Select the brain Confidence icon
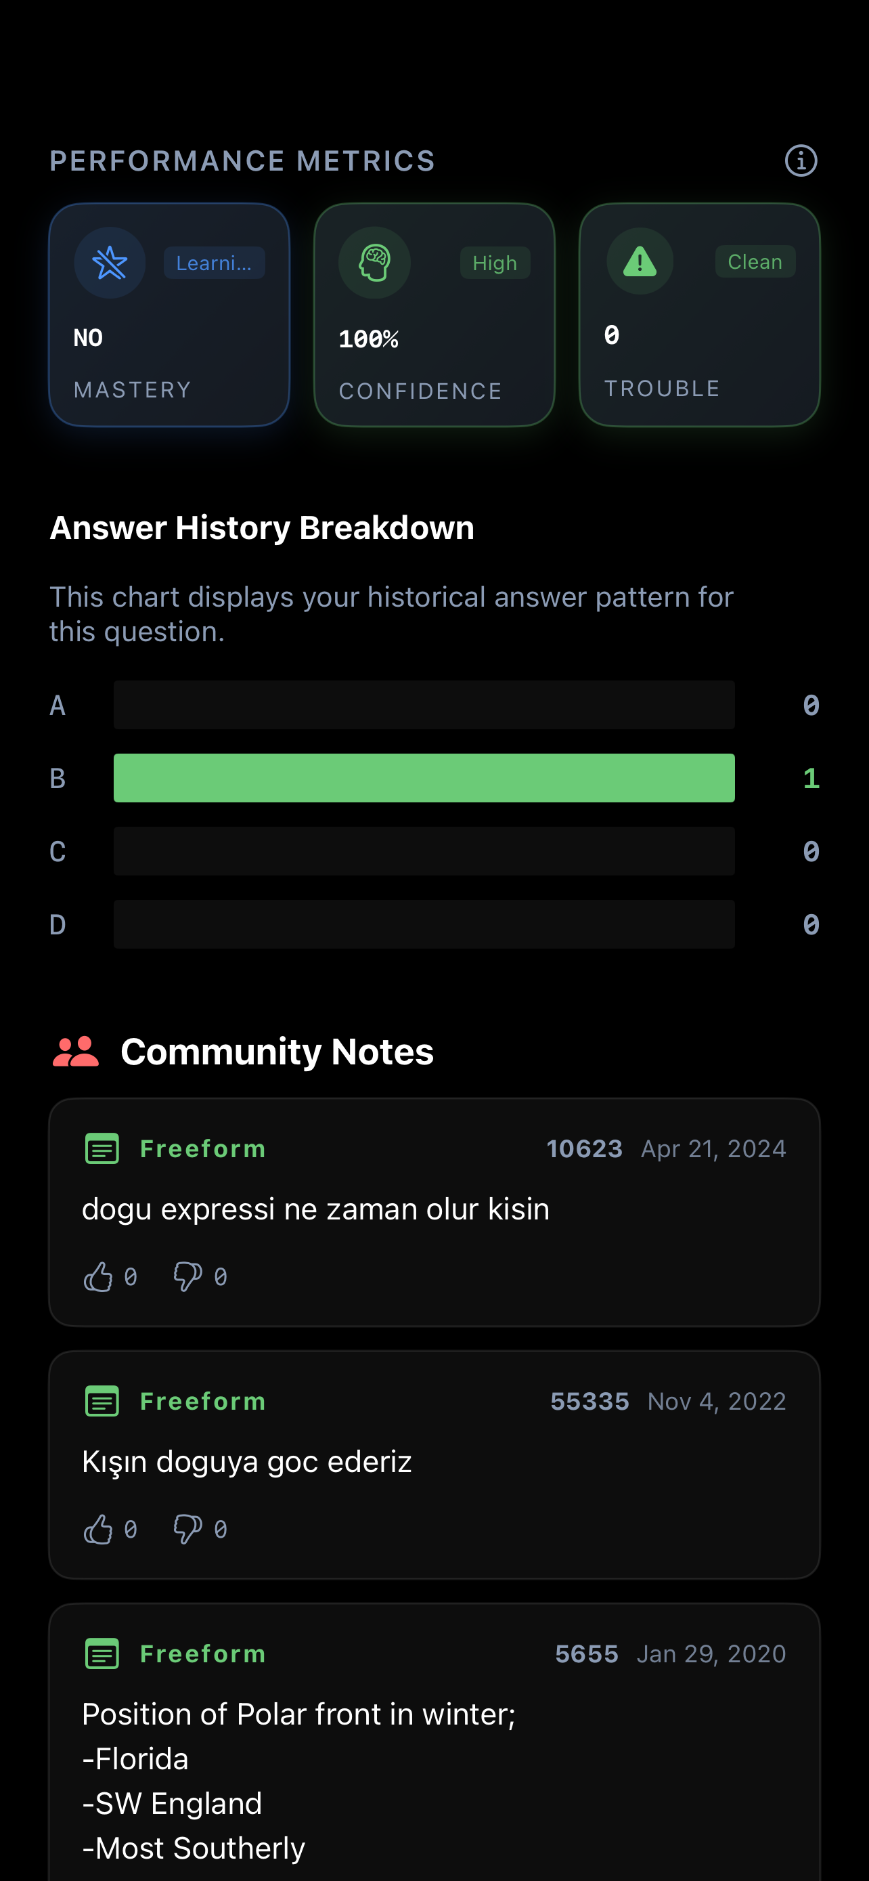 374,262
